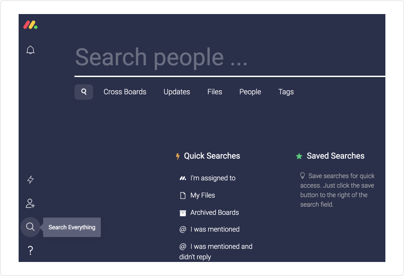
Task: Switch to the Cross Boards tab
Action: [125, 92]
